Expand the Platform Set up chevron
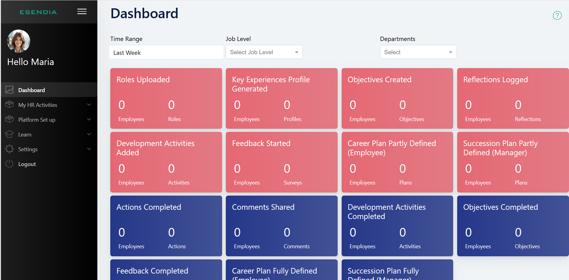Viewport: 569px width, 280px height. pos(89,120)
